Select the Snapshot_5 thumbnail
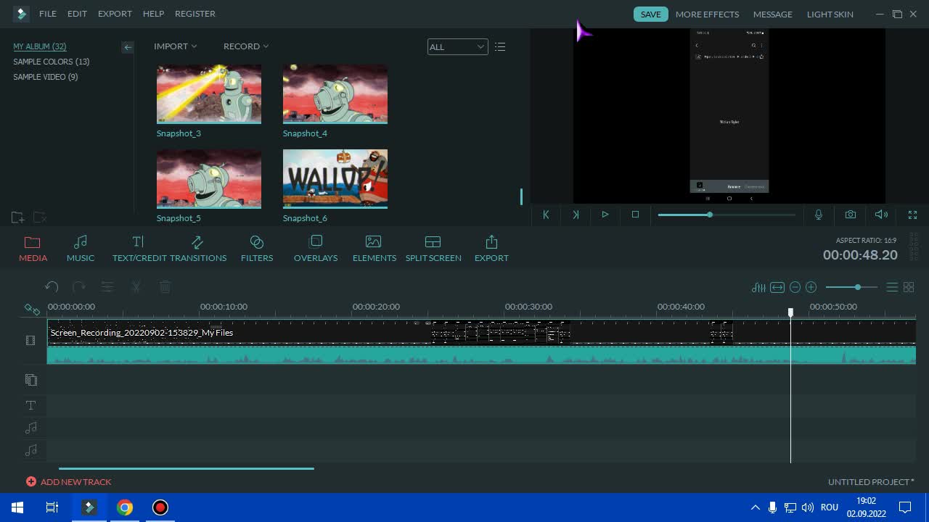 click(209, 179)
